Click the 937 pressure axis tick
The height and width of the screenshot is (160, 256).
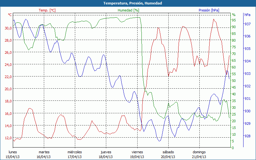coord(247,24)
